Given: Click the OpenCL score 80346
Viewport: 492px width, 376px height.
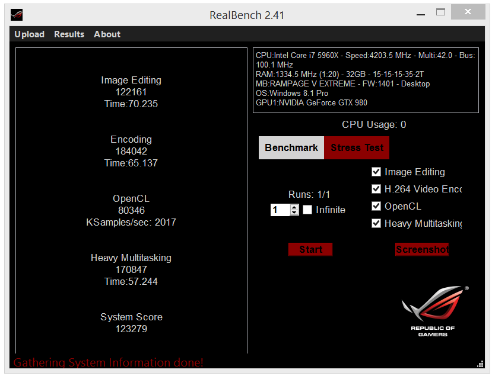Looking at the screenshot, I should [x=131, y=210].
